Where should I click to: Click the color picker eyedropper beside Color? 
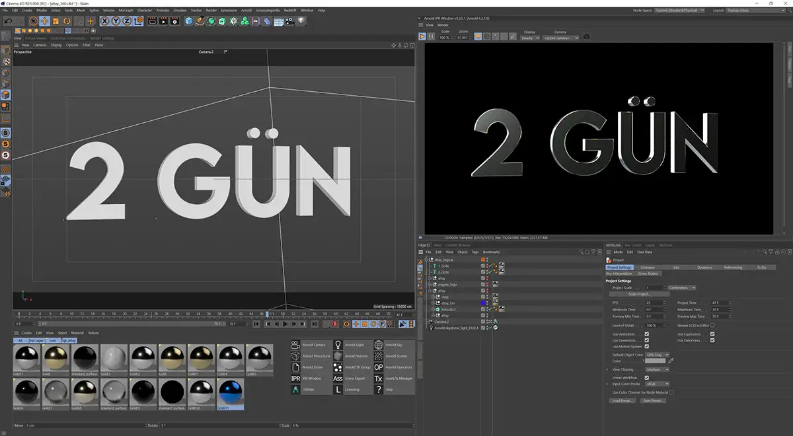pyautogui.click(x=671, y=361)
